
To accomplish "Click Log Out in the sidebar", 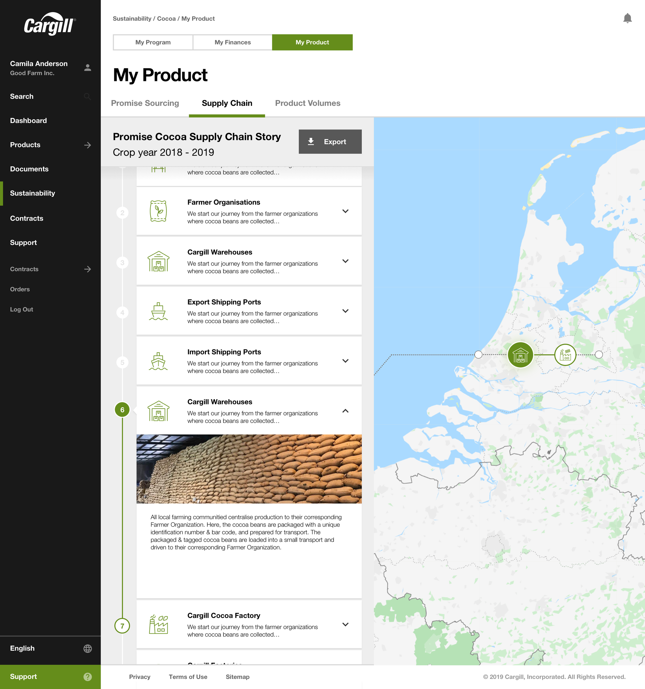I will pos(21,309).
